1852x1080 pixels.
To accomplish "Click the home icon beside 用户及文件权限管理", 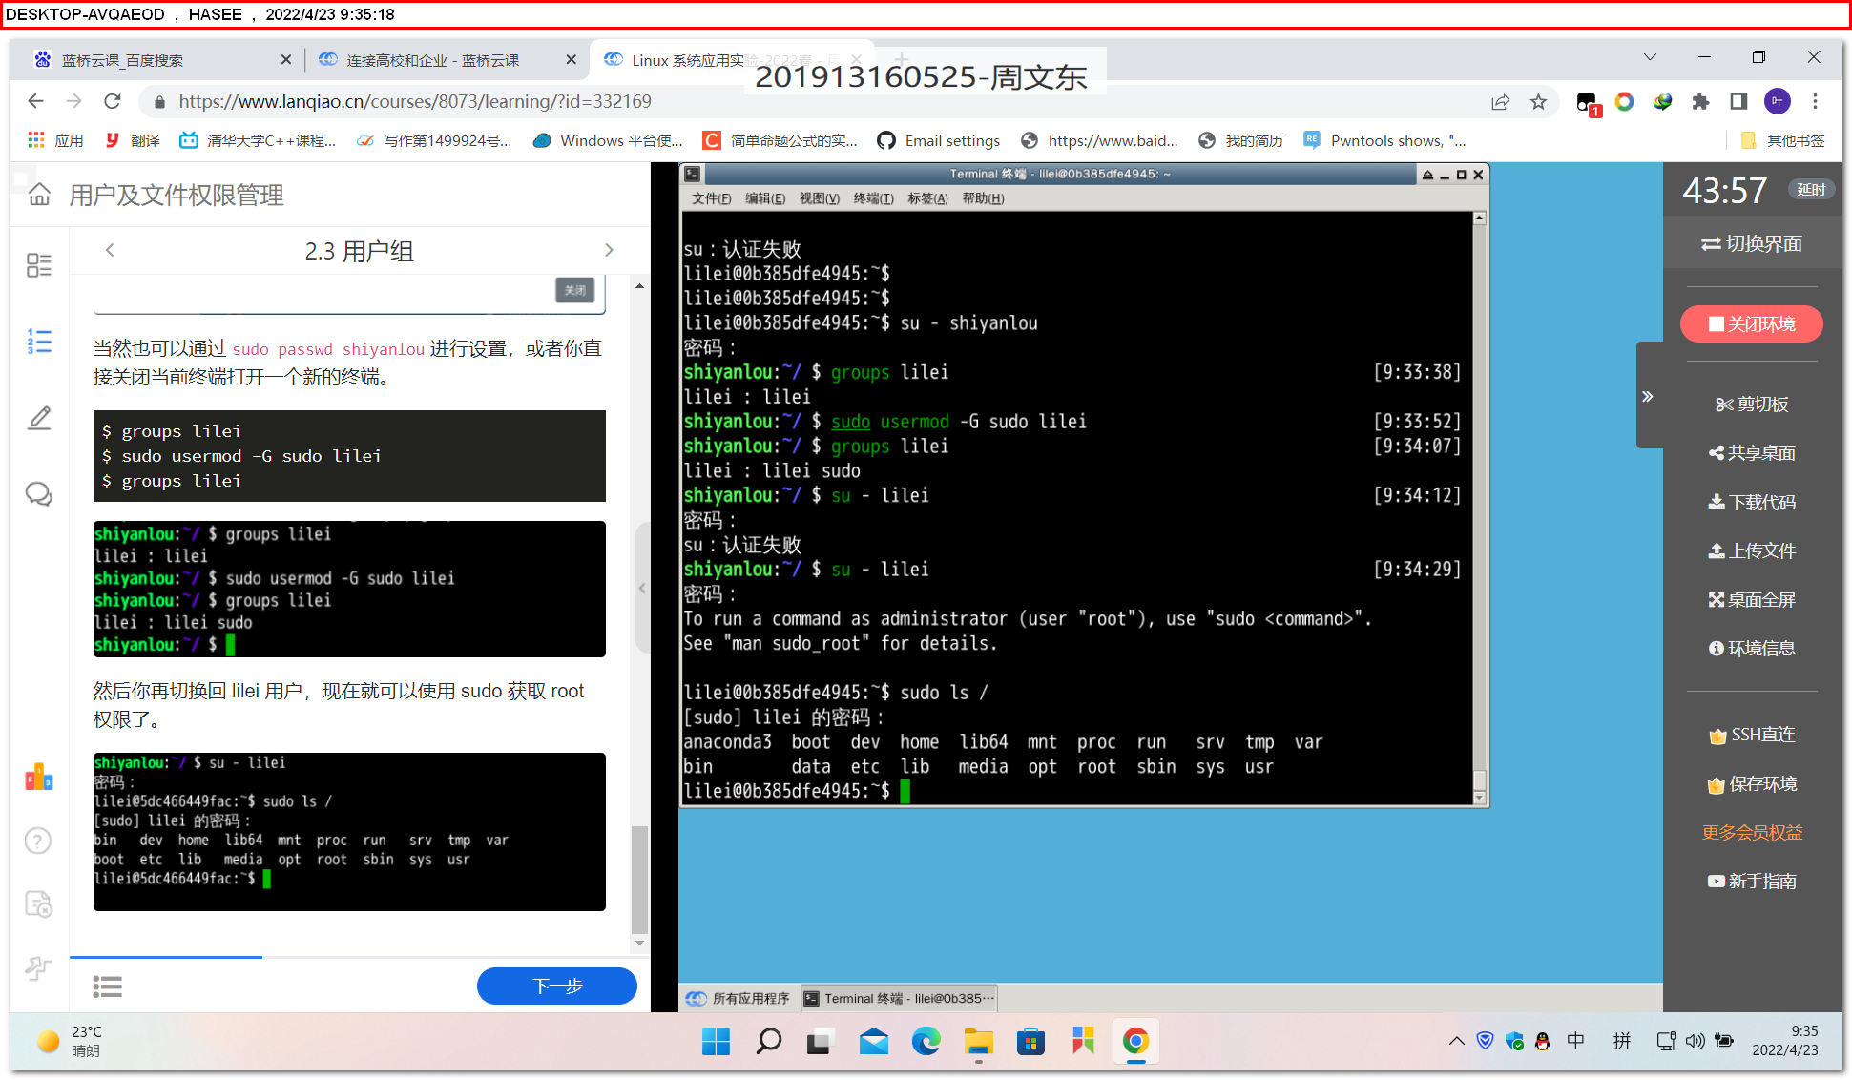I will [x=39, y=195].
